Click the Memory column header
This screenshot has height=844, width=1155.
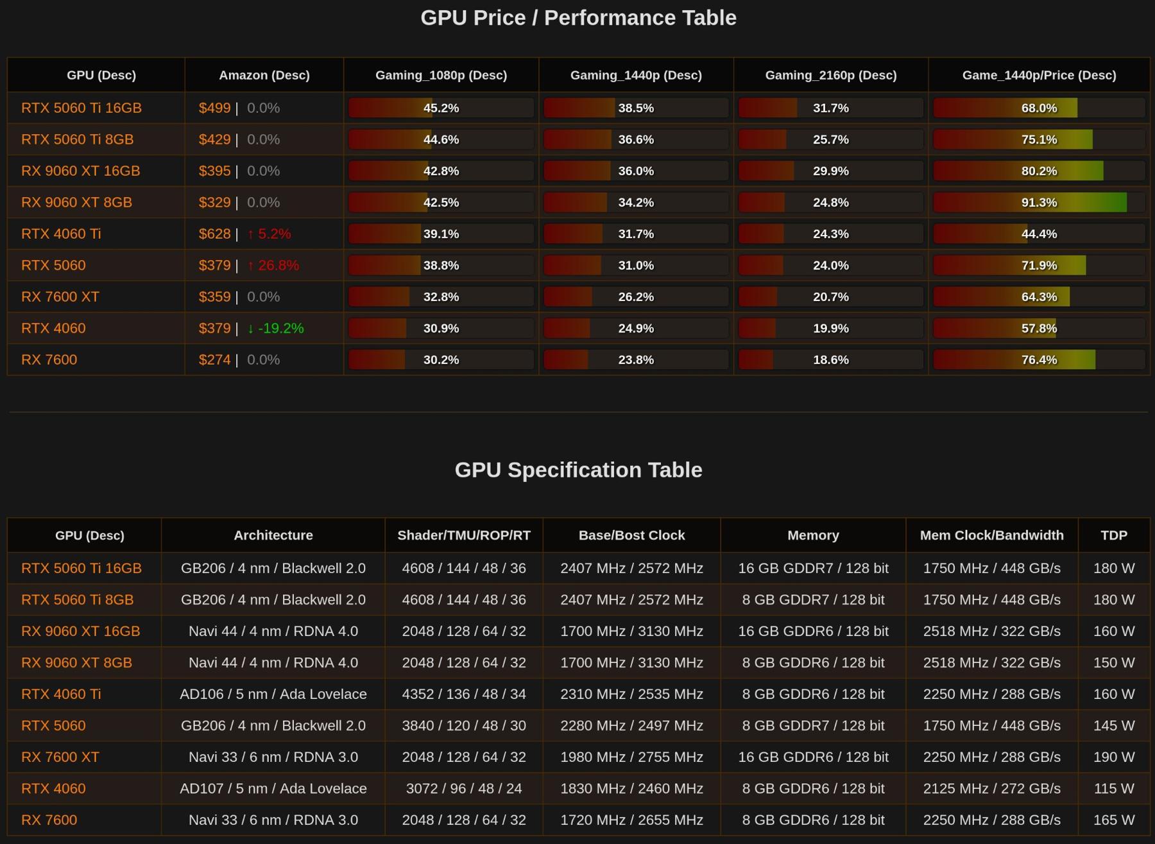coord(813,535)
